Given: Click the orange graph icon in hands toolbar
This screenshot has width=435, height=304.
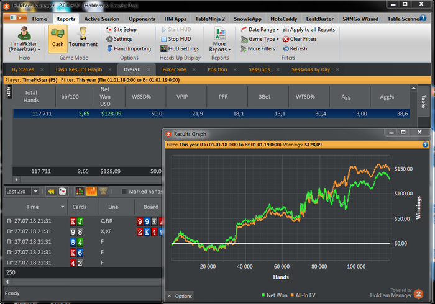Looking at the screenshot, I should click(x=91, y=191).
